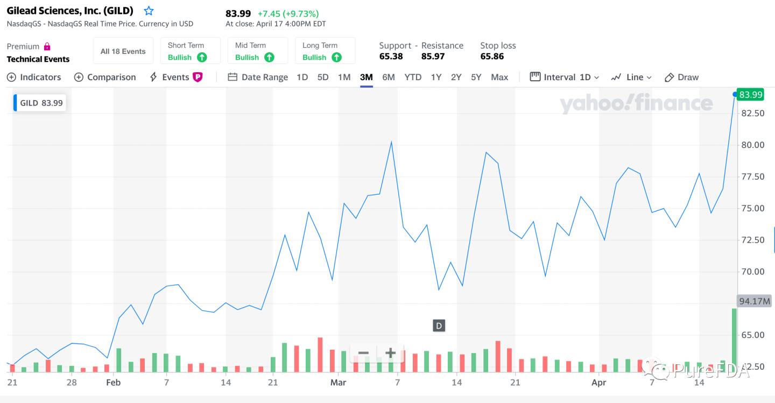Click the Date Range calendar icon
The image size is (775, 403).
232,77
